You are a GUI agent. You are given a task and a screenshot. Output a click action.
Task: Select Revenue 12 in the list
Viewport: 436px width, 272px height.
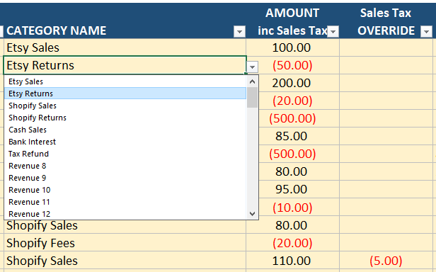tap(125, 214)
